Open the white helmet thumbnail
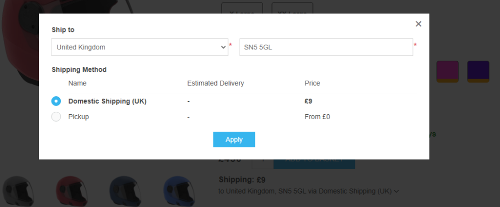 point(17,190)
